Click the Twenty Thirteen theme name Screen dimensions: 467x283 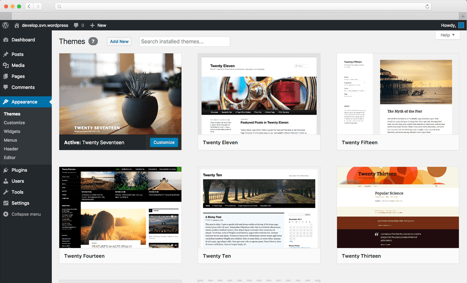coord(361,256)
